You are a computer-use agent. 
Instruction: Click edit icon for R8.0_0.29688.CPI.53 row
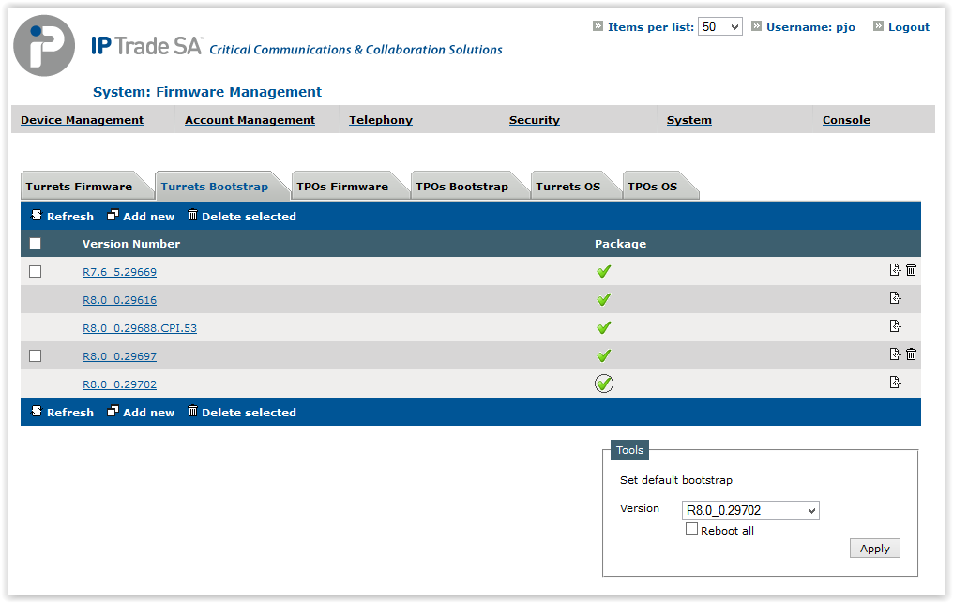[x=895, y=325]
